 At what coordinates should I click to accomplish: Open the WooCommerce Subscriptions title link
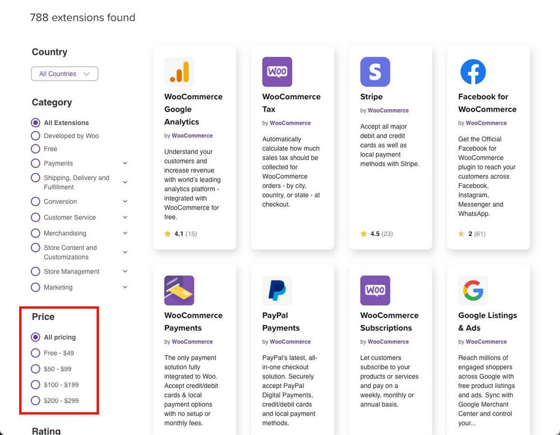tap(389, 322)
